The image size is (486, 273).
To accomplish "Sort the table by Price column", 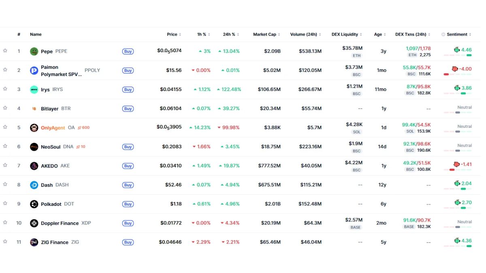I will (174, 34).
